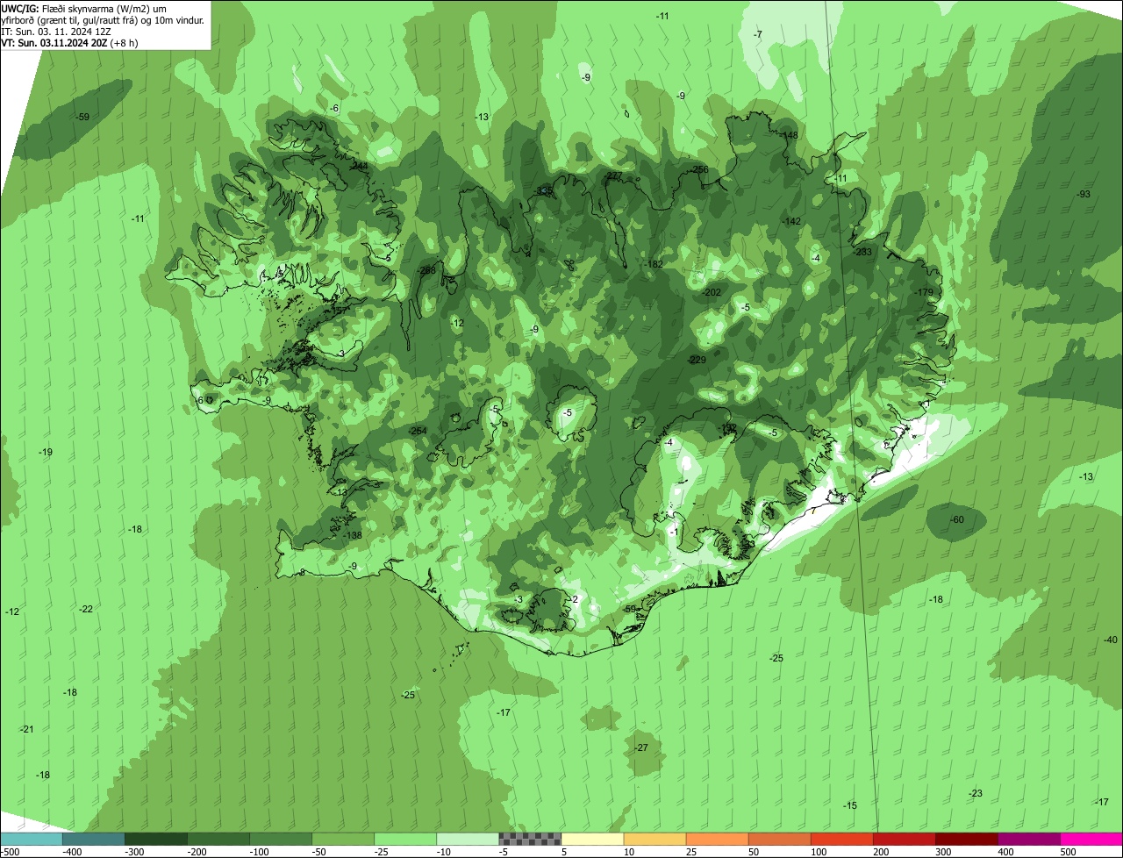1123x858 pixels.
Task: Click the yellow-orange legend swatch above 10
Action: 654,839
